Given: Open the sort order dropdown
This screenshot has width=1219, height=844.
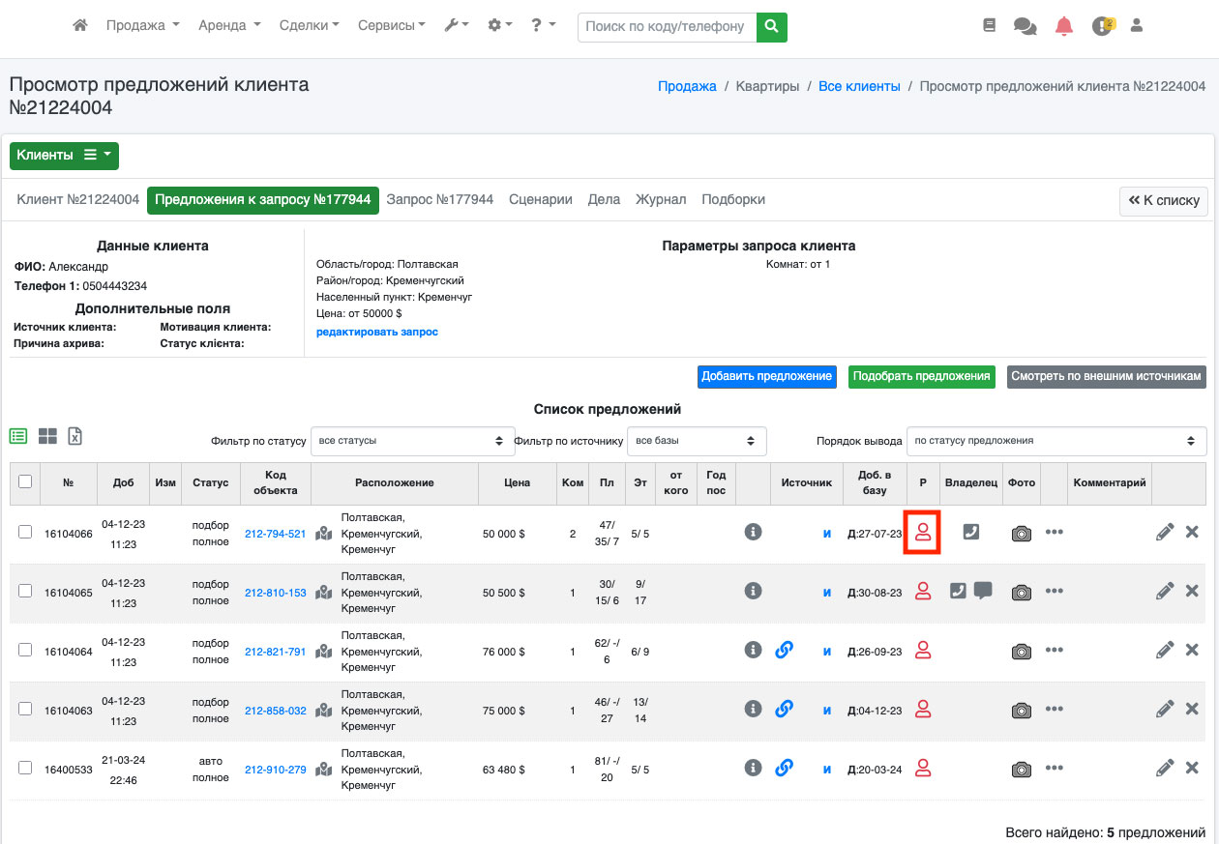Looking at the screenshot, I should tap(1055, 441).
